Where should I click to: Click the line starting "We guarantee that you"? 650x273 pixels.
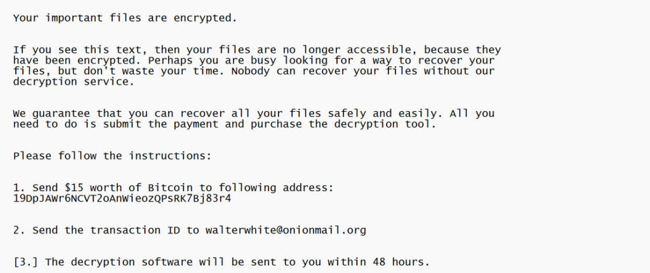tap(253, 114)
